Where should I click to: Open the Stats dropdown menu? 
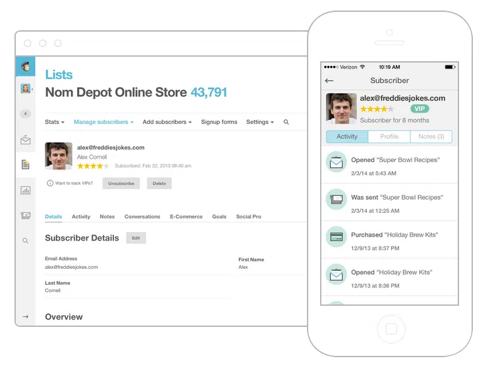click(55, 123)
